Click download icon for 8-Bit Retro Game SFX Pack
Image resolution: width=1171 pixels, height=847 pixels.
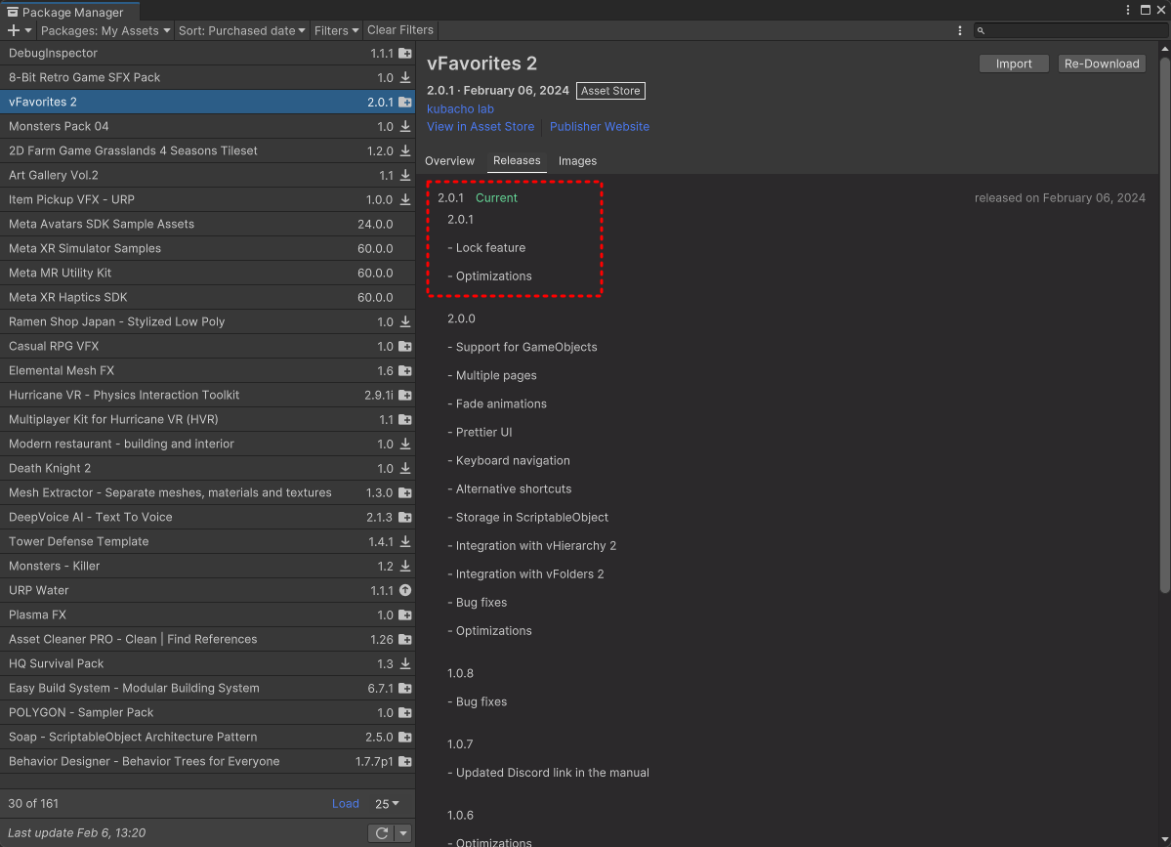404,78
